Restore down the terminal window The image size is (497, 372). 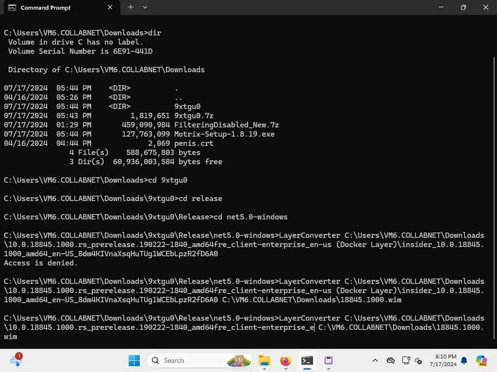463,7
